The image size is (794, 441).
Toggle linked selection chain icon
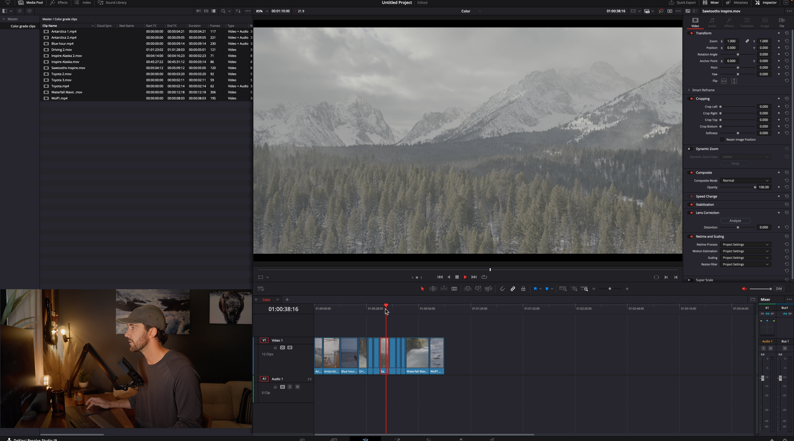tap(513, 289)
